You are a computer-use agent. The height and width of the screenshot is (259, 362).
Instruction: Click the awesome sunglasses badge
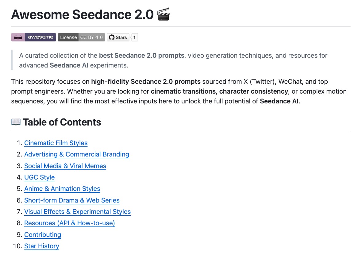point(33,37)
